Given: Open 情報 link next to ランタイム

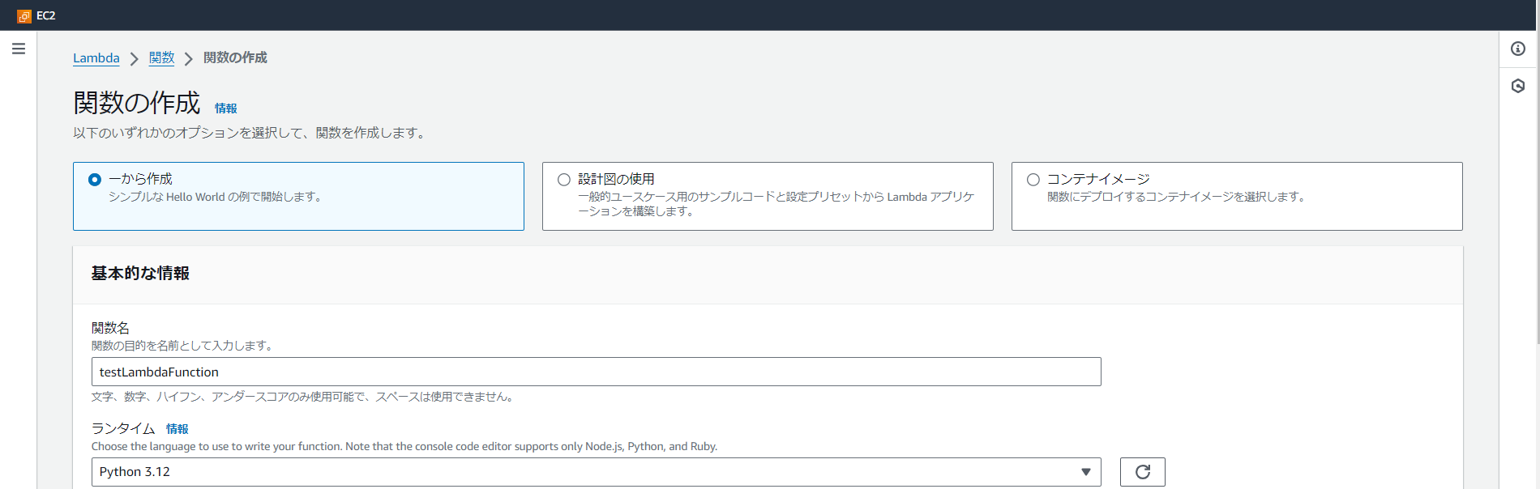Looking at the screenshot, I should click(x=177, y=429).
